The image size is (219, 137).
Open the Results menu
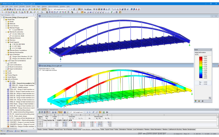point(28,6)
